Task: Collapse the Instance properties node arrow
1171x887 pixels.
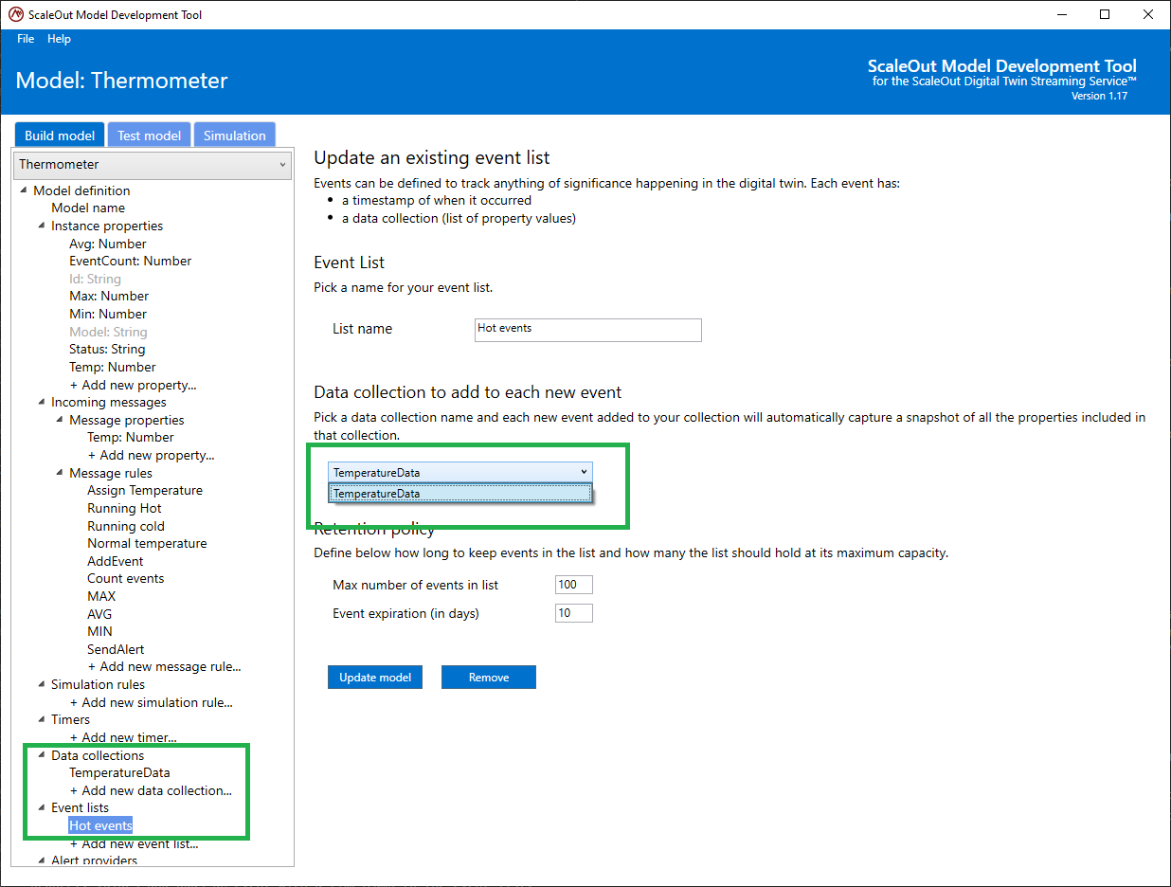Action: click(x=42, y=226)
